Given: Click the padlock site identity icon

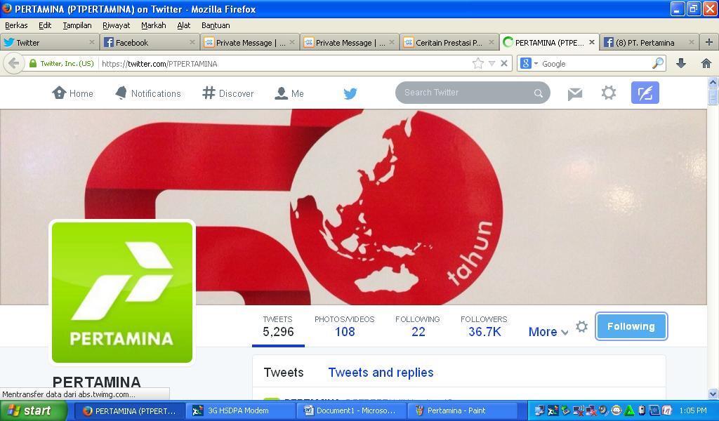Looking at the screenshot, I should (x=33, y=63).
